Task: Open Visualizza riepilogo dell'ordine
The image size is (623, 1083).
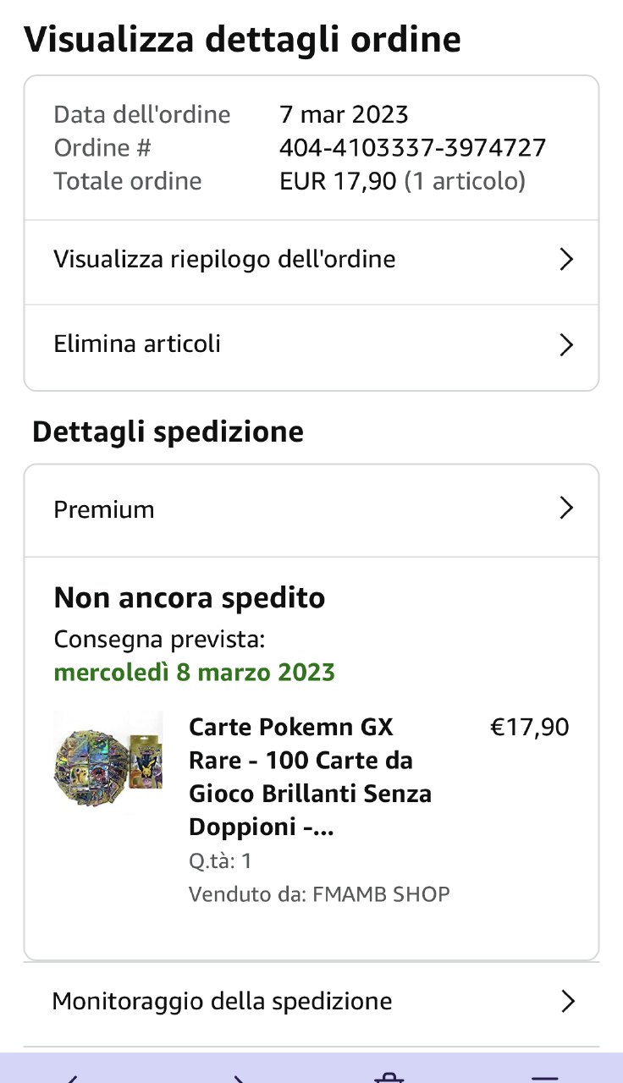Action: pyautogui.click(x=224, y=260)
